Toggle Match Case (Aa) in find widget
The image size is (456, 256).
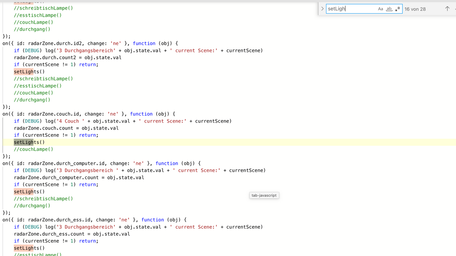click(x=381, y=9)
